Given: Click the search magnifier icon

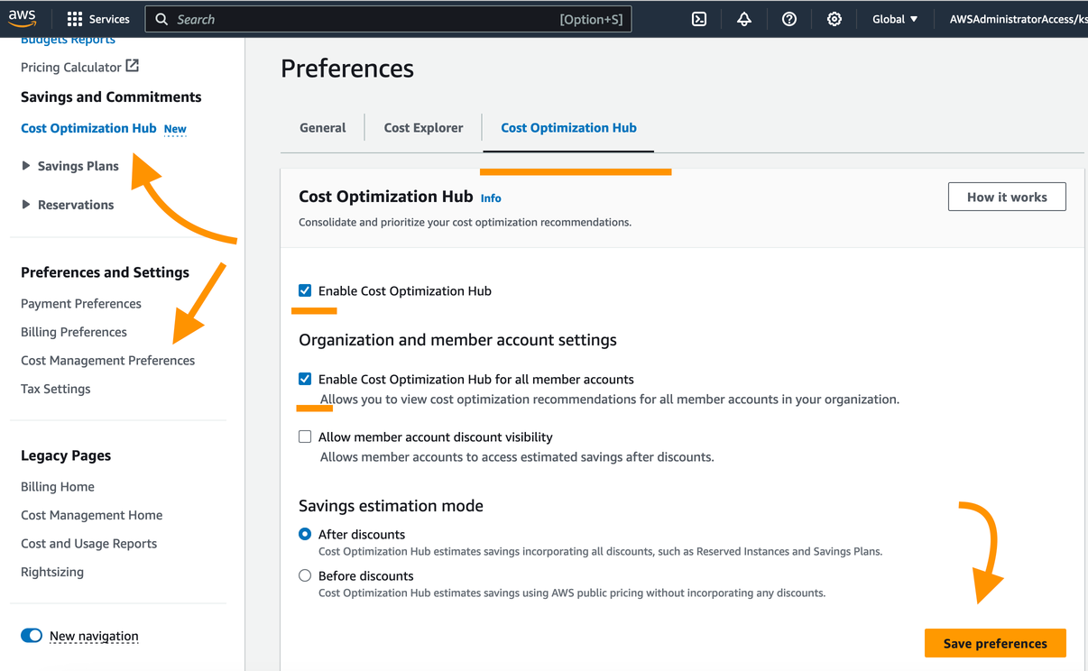Looking at the screenshot, I should tap(161, 19).
